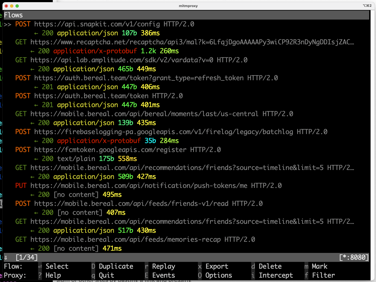Click the Flows header title
376x282 pixels.
13,15
